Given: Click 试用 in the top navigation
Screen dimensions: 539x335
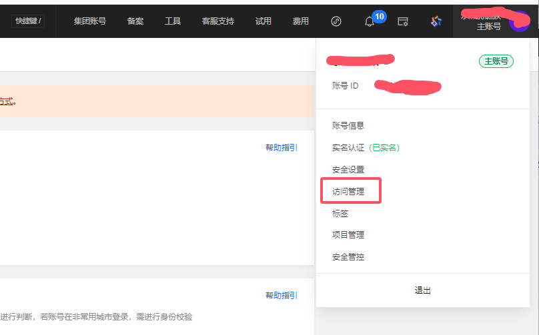Looking at the screenshot, I should 263,21.
